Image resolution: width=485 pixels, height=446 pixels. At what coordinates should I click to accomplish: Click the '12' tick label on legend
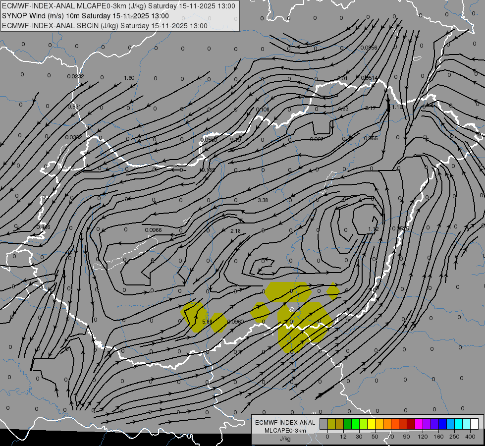point(343,437)
